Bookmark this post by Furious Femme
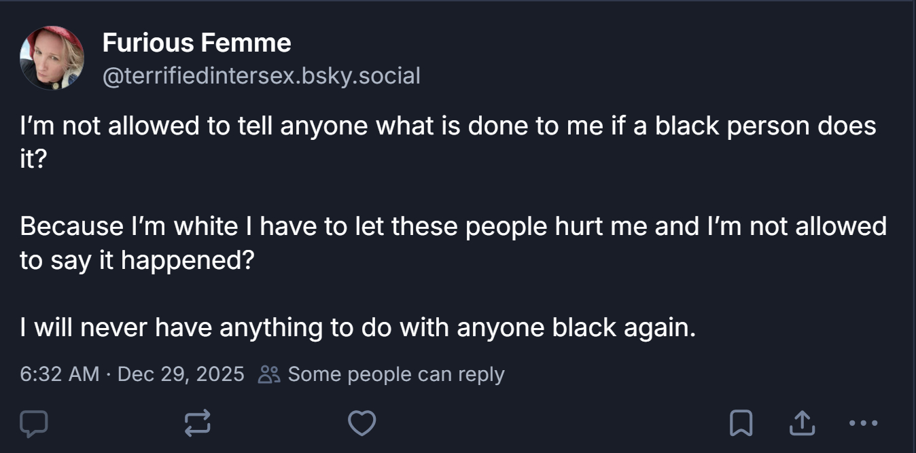The width and height of the screenshot is (916, 453). 740,424
